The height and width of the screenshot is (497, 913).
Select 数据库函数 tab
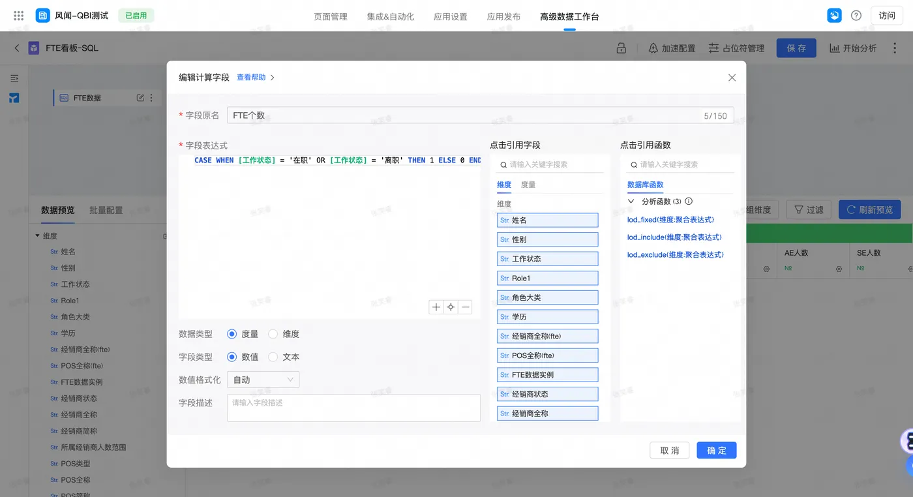coord(645,185)
